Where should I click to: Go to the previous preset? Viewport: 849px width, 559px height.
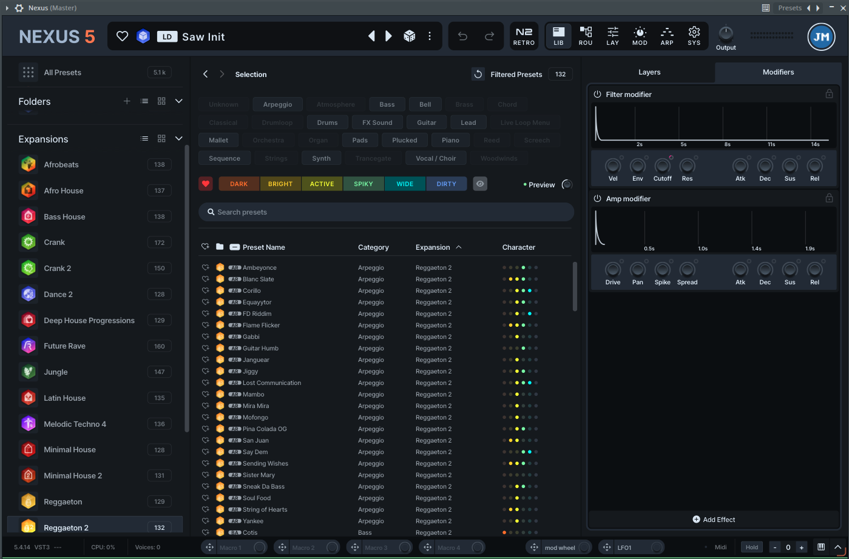point(371,36)
